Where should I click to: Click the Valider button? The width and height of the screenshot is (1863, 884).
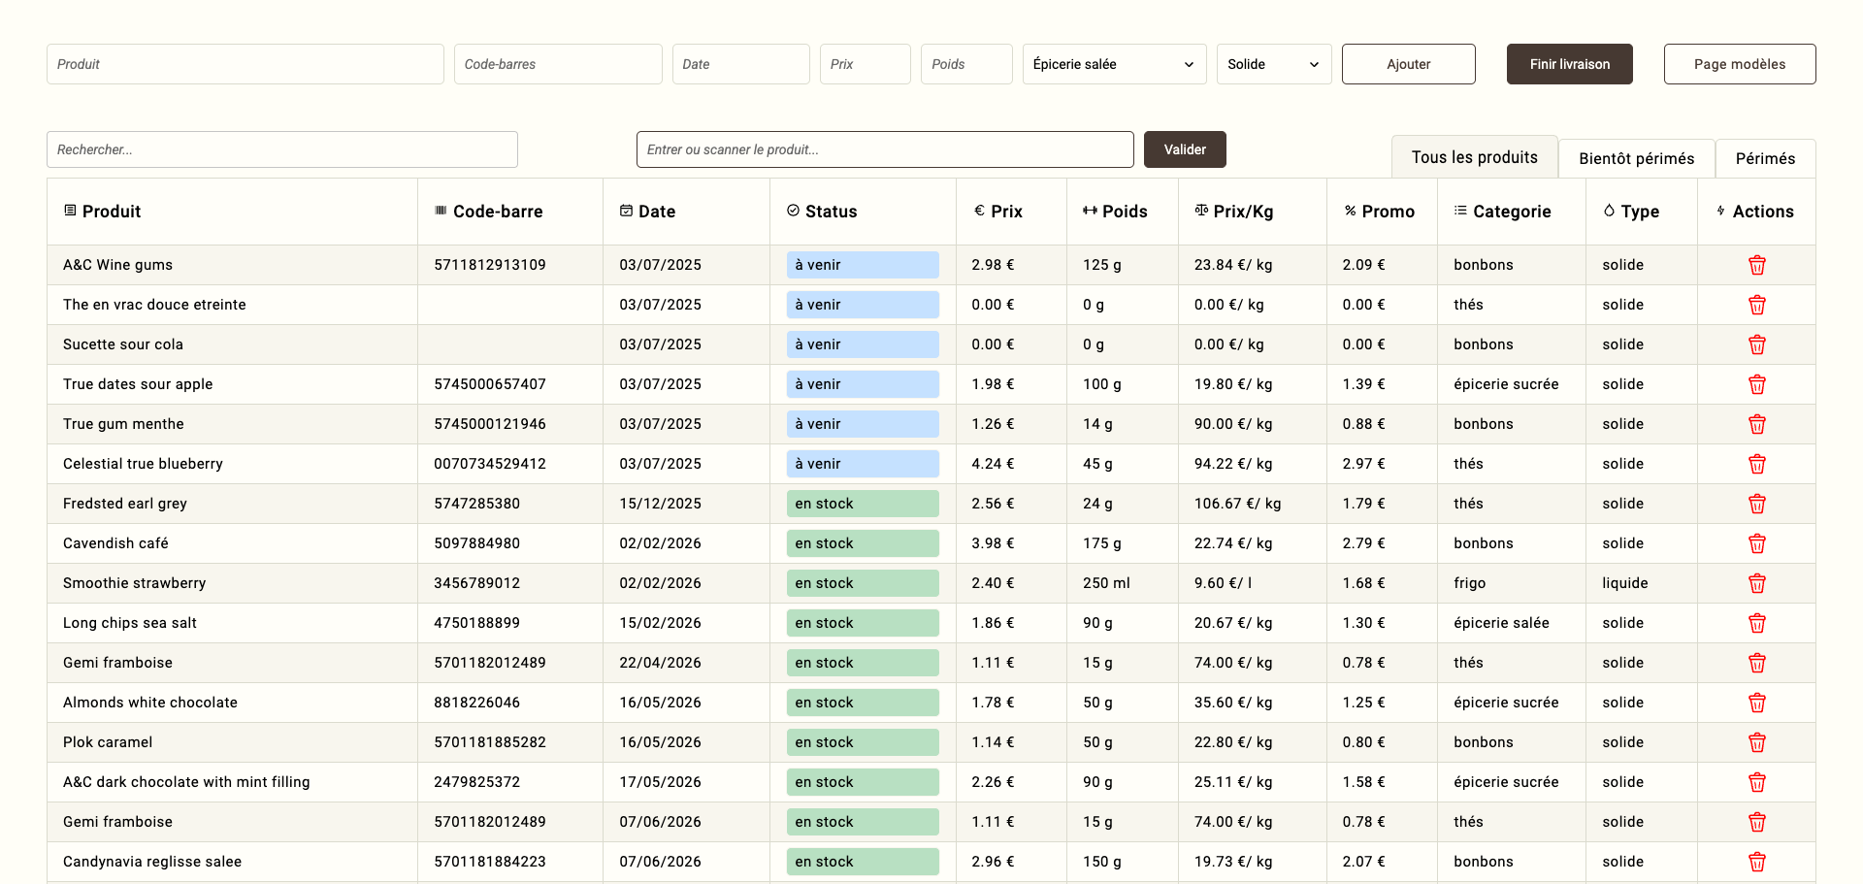pyautogui.click(x=1185, y=149)
